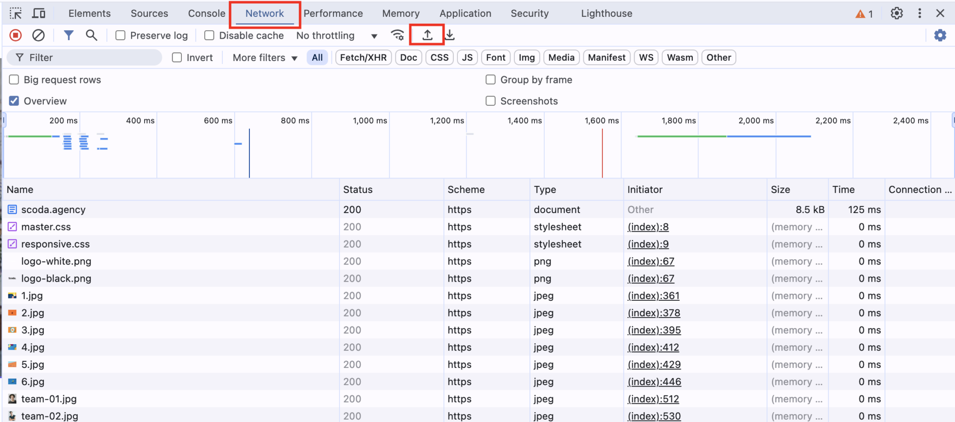Select the inspect element cursor tool

click(15, 13)
